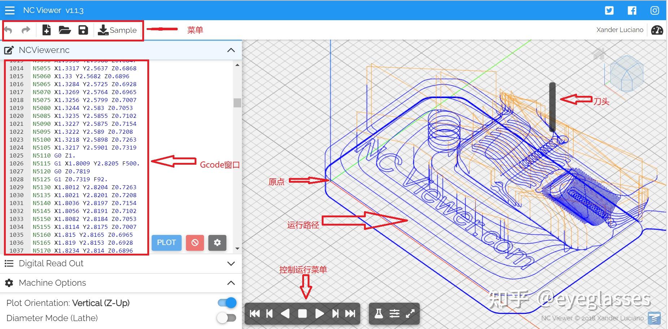
Task: Play the toolpath simulation forward
Action: click(x=319, y=314)
